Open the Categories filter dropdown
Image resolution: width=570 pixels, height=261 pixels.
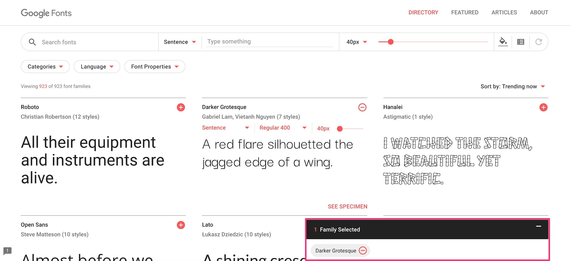click(45, 67)
